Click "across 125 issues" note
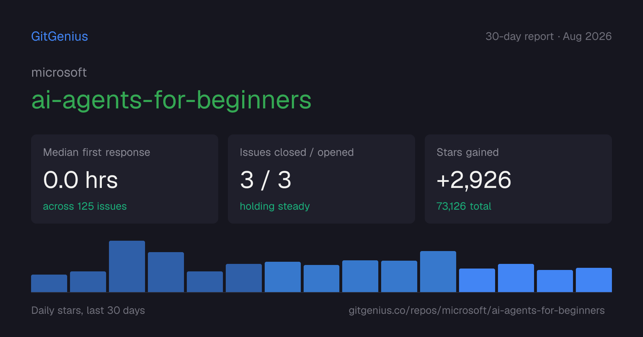 (x=85, y=206)
